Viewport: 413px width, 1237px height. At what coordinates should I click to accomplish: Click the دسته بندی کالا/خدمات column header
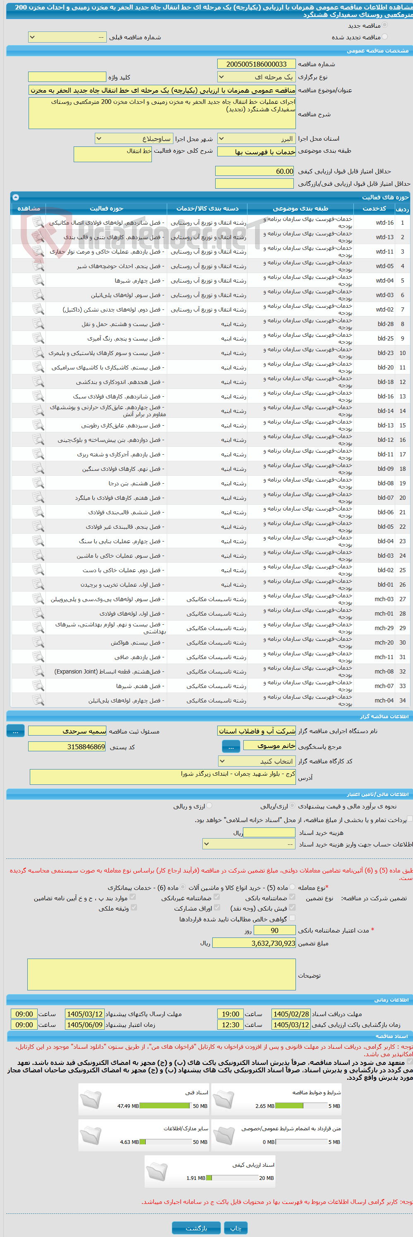tap(207, 209)
